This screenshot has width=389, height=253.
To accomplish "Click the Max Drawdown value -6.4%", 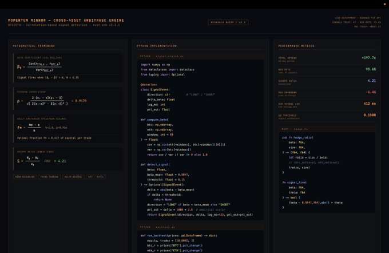I will pos(371,92).
